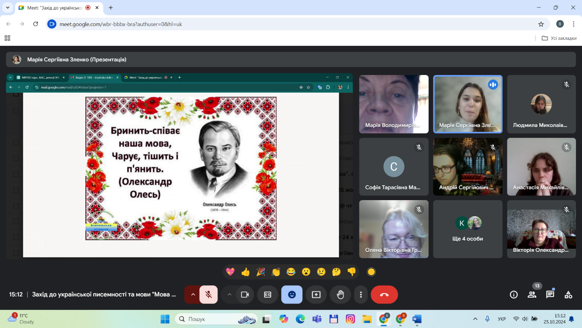The width and height of the screenshot is (582, 328).
Task: Toggle closed captions button
Action: [x=268, y=294]
